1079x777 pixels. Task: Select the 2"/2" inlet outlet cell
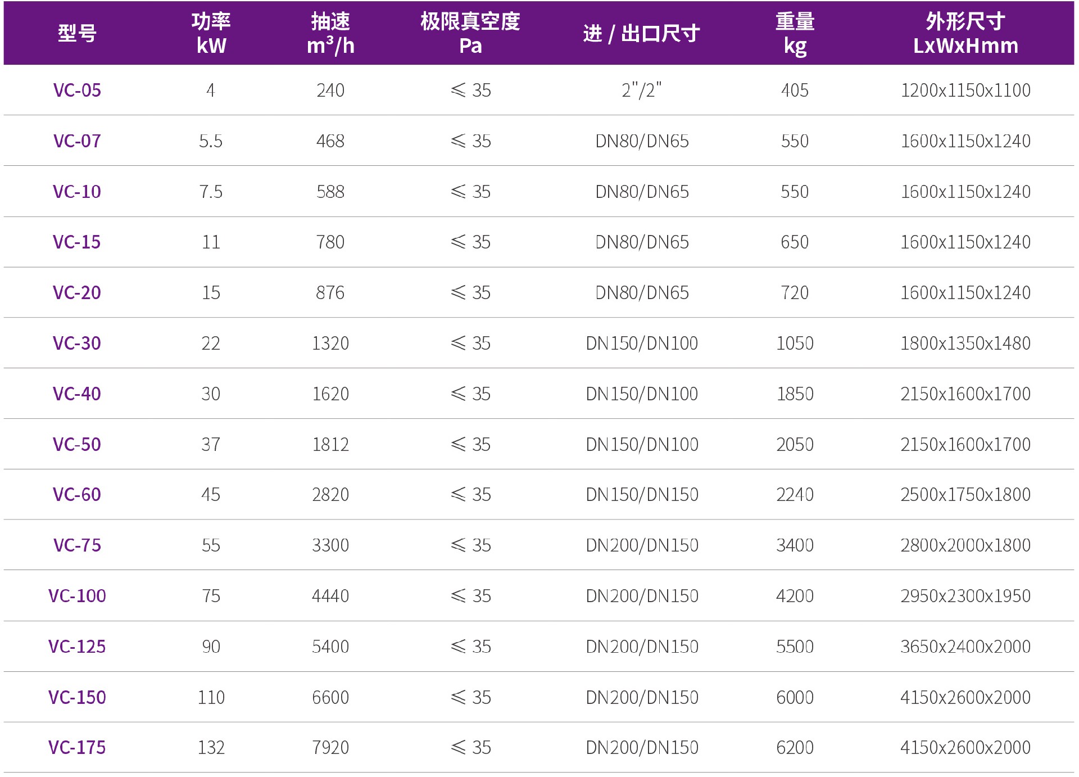[641, 91]
